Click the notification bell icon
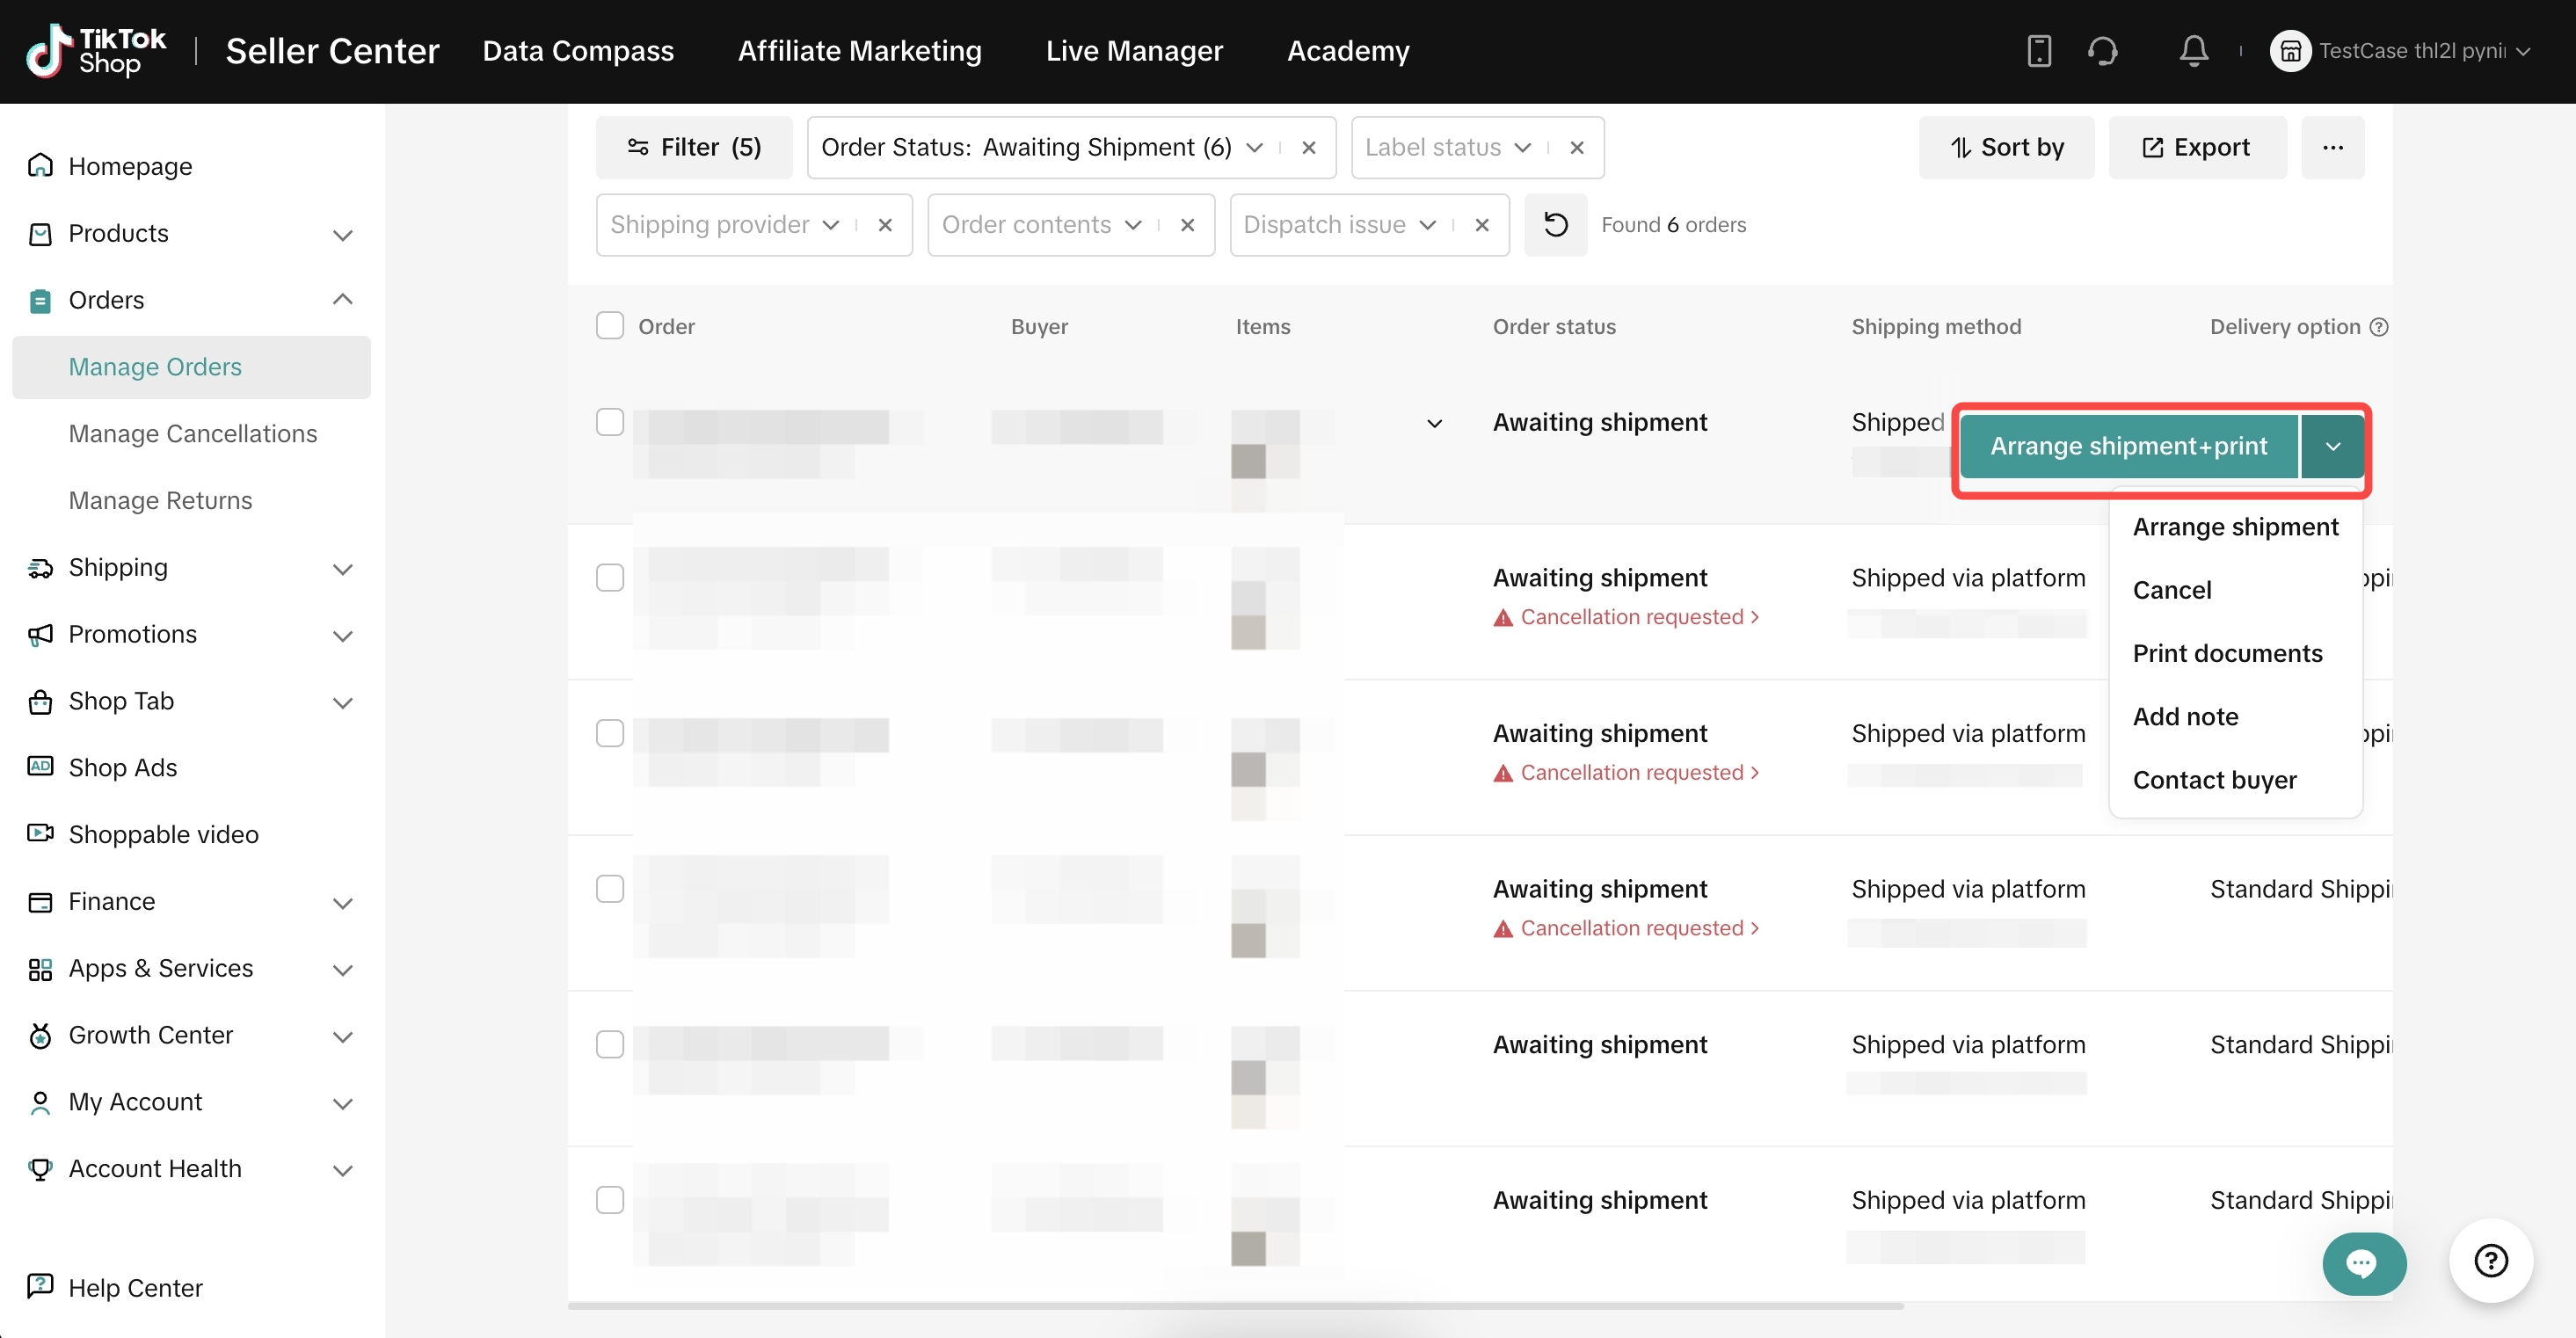 coord(2193,51)
